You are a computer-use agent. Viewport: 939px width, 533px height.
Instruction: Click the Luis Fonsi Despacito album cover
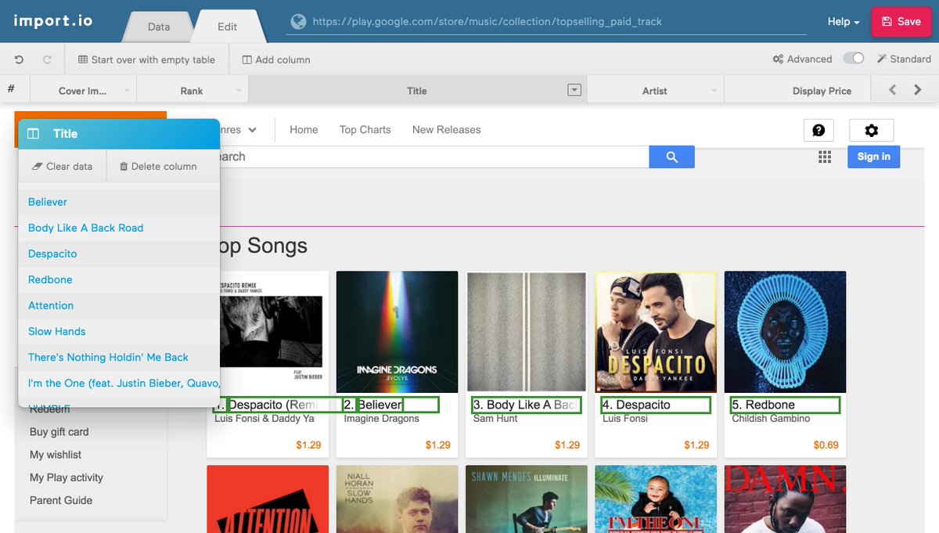pyautogui.click(x=656, y=332)
